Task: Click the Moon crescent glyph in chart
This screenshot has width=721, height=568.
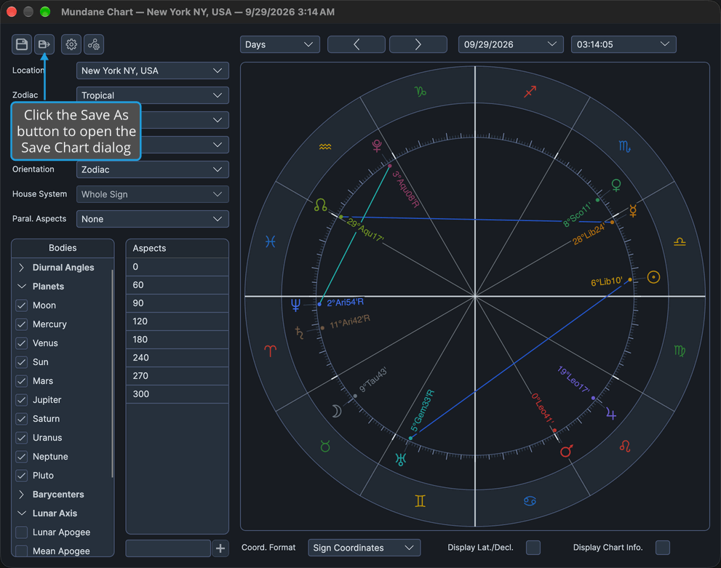Action: coord(337,411)
